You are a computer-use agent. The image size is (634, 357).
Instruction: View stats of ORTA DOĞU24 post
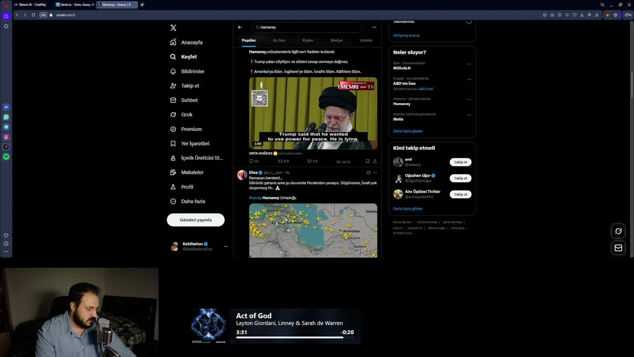pyautogui.click(x=343, y=161)
